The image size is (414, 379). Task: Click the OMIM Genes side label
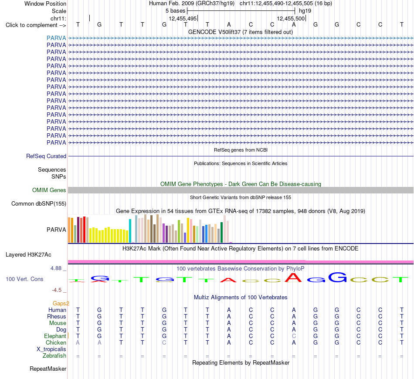pyautogui.click(x=49, y=190)
